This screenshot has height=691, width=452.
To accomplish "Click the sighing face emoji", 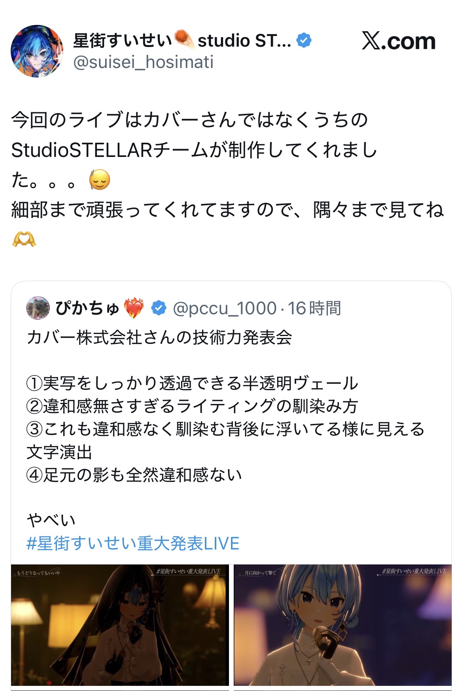I will point(99,180).
